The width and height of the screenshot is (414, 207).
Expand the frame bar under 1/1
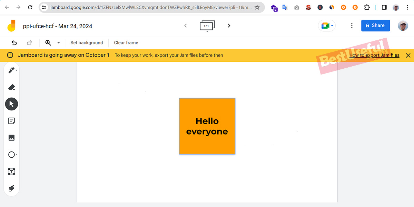(207, 31)
